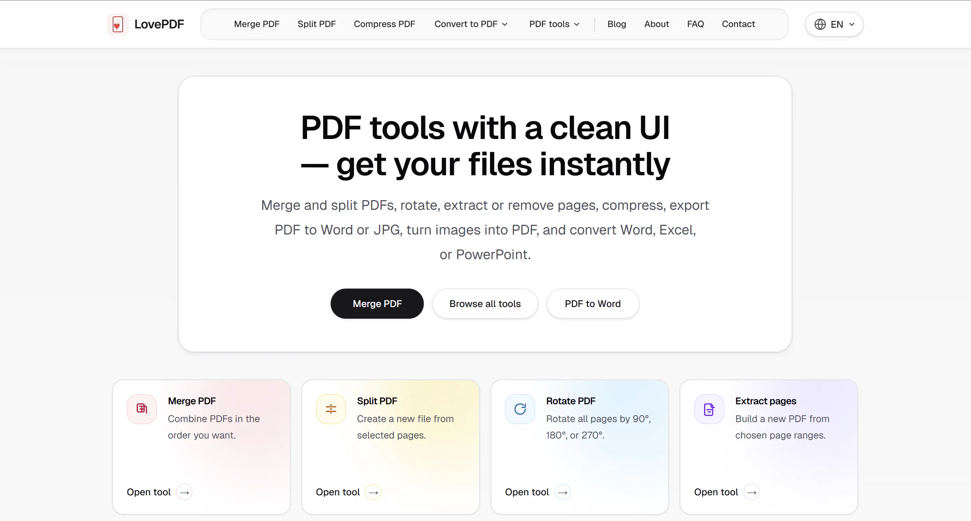The width and height of the screenshot is (971, 521).
Task: Click 'Combine PDFs in the order you want.'
Action: pyautogui.click(x=214, y=427)
